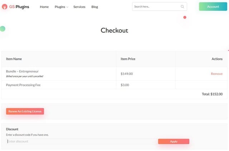The image size is (229, 151).
Task: Click Renew An Existing License
Action: pyautogui.click(x=25, y=111)
